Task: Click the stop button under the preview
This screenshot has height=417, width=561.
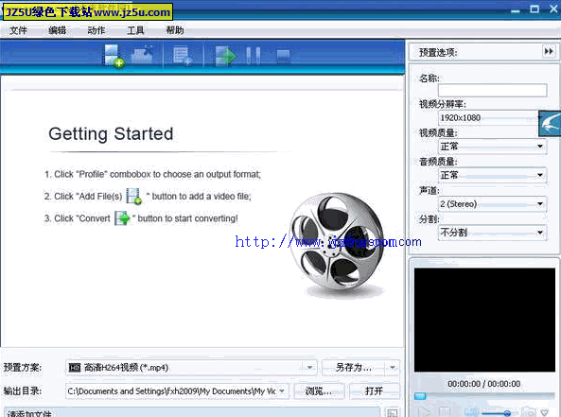Action: click(445, 411)
